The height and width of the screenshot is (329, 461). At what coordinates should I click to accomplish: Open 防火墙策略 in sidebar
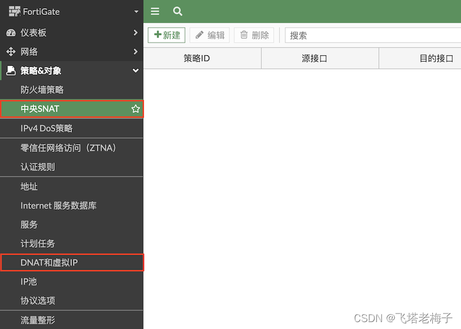71,90
